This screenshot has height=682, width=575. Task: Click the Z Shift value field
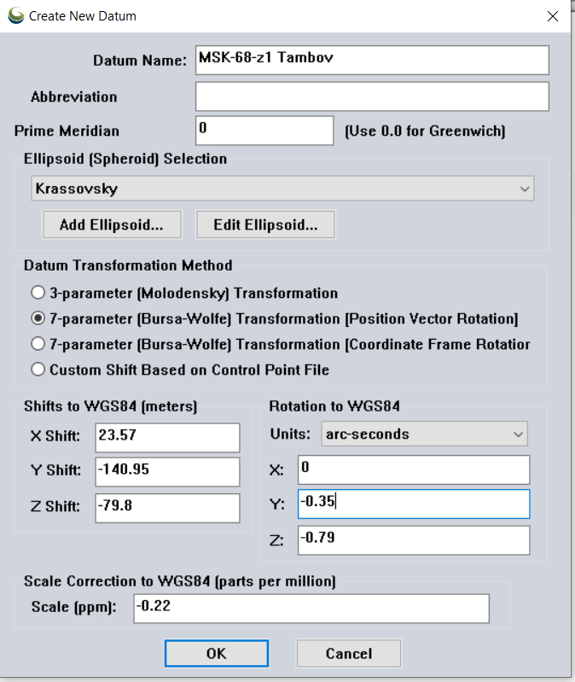tap(167, 506)
